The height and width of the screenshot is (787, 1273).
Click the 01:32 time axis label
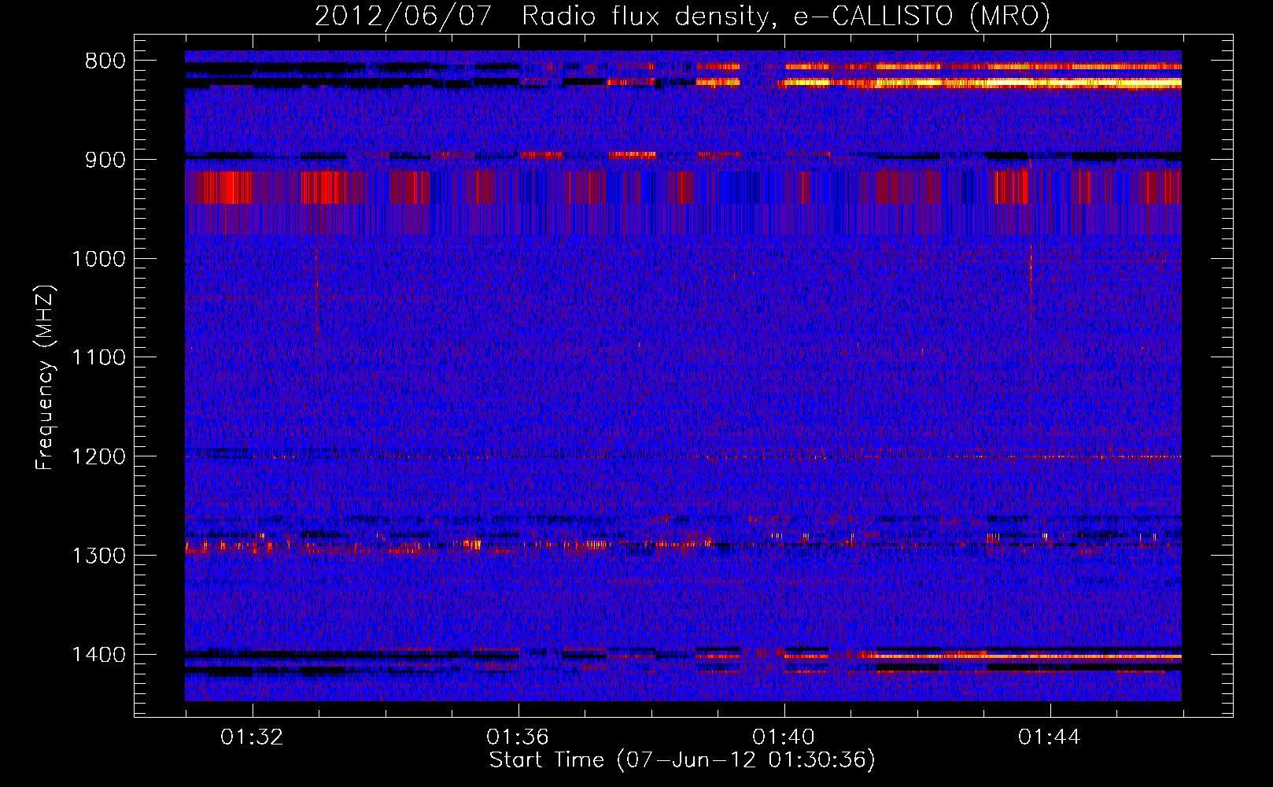252,737
